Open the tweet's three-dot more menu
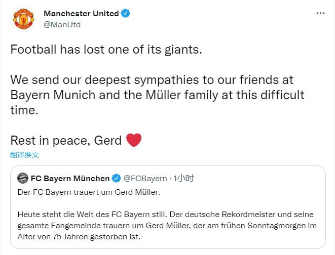Image resolution: width=335 pixels, height=255 pixels. click(320, 14)
